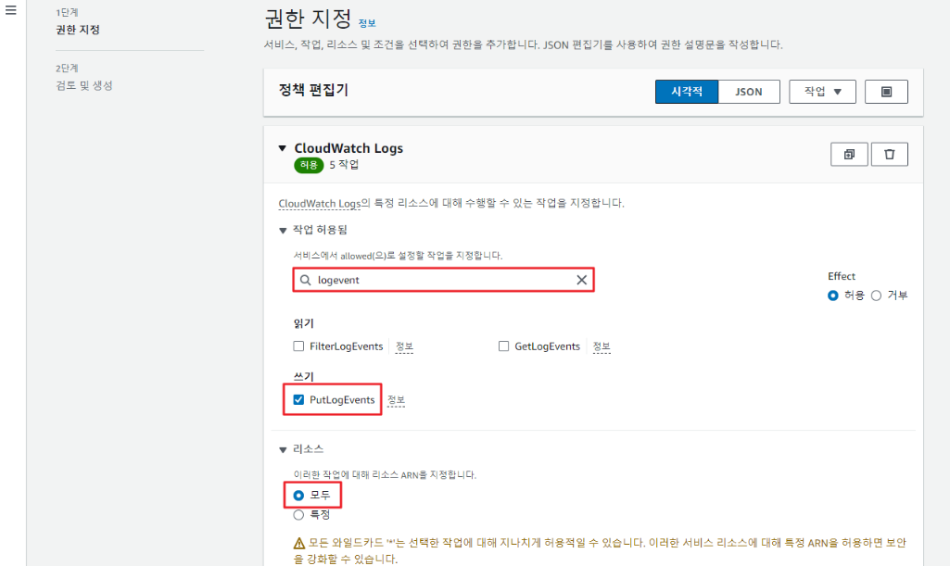Screen dimensions: 950x566
Task: Click the 5 작업 count text
Action: point(344,165)
